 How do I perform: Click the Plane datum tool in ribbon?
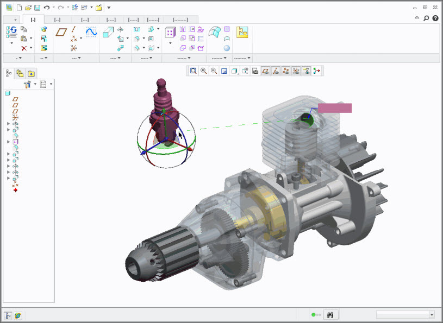(61, 32)
